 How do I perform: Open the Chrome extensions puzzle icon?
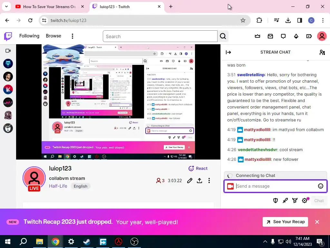tap(259, 20)
